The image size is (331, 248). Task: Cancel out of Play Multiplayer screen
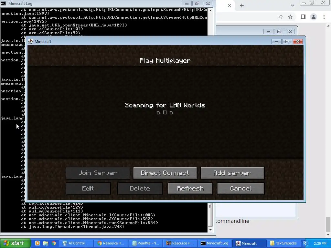tap(240, 188)
